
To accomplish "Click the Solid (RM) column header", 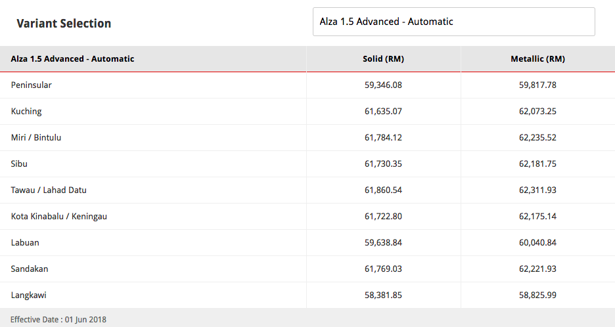I will tap(383, 59).
